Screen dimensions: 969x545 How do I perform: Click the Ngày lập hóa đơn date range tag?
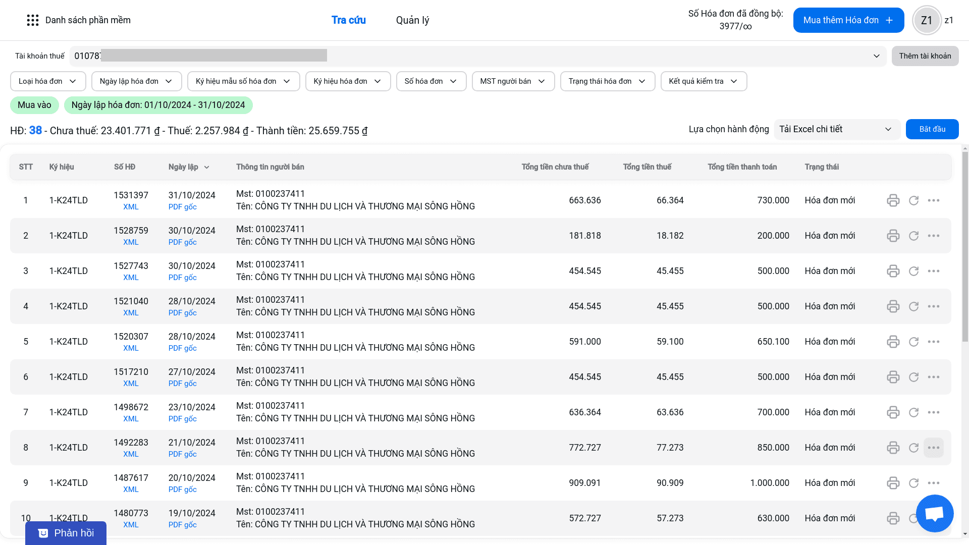click(158, 105)
